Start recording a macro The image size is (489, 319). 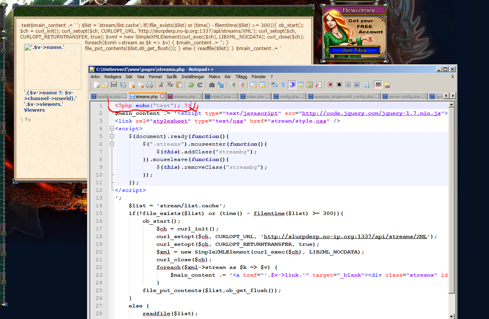point(331,85)
